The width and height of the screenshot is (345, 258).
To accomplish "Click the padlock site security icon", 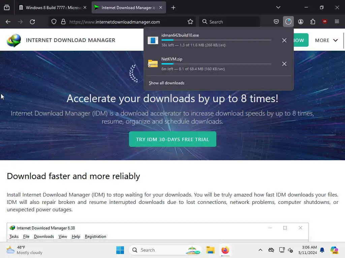I will [x=63, y=22].
